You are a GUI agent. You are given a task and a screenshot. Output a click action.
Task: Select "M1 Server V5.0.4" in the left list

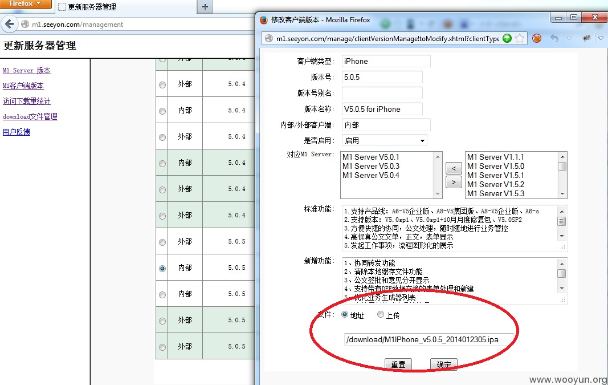[371, 175]
